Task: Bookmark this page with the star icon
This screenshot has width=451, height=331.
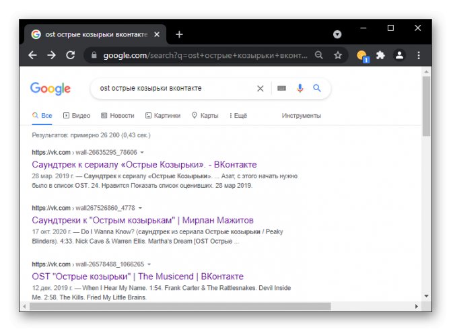Action: pos(338,55)
